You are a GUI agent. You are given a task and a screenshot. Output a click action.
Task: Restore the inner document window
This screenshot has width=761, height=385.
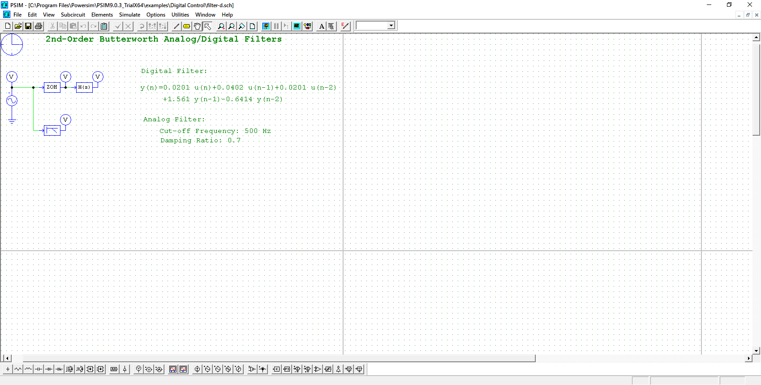point(748,15)
